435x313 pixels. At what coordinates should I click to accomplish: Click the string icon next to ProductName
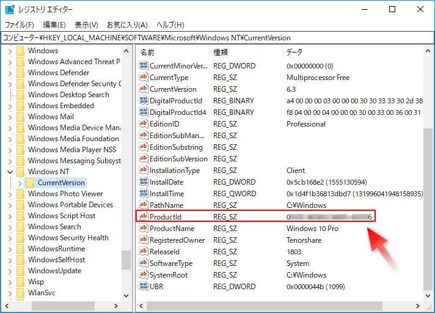[144, 228]
